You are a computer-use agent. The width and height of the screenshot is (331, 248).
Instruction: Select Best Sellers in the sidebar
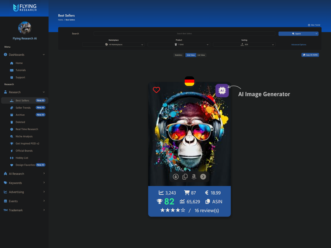click(x=25, y=101)
